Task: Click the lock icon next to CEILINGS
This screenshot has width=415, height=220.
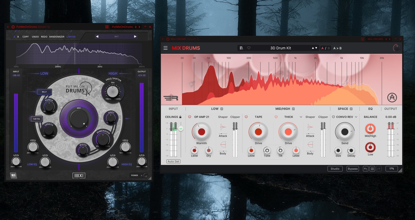Action: point(180,117)
